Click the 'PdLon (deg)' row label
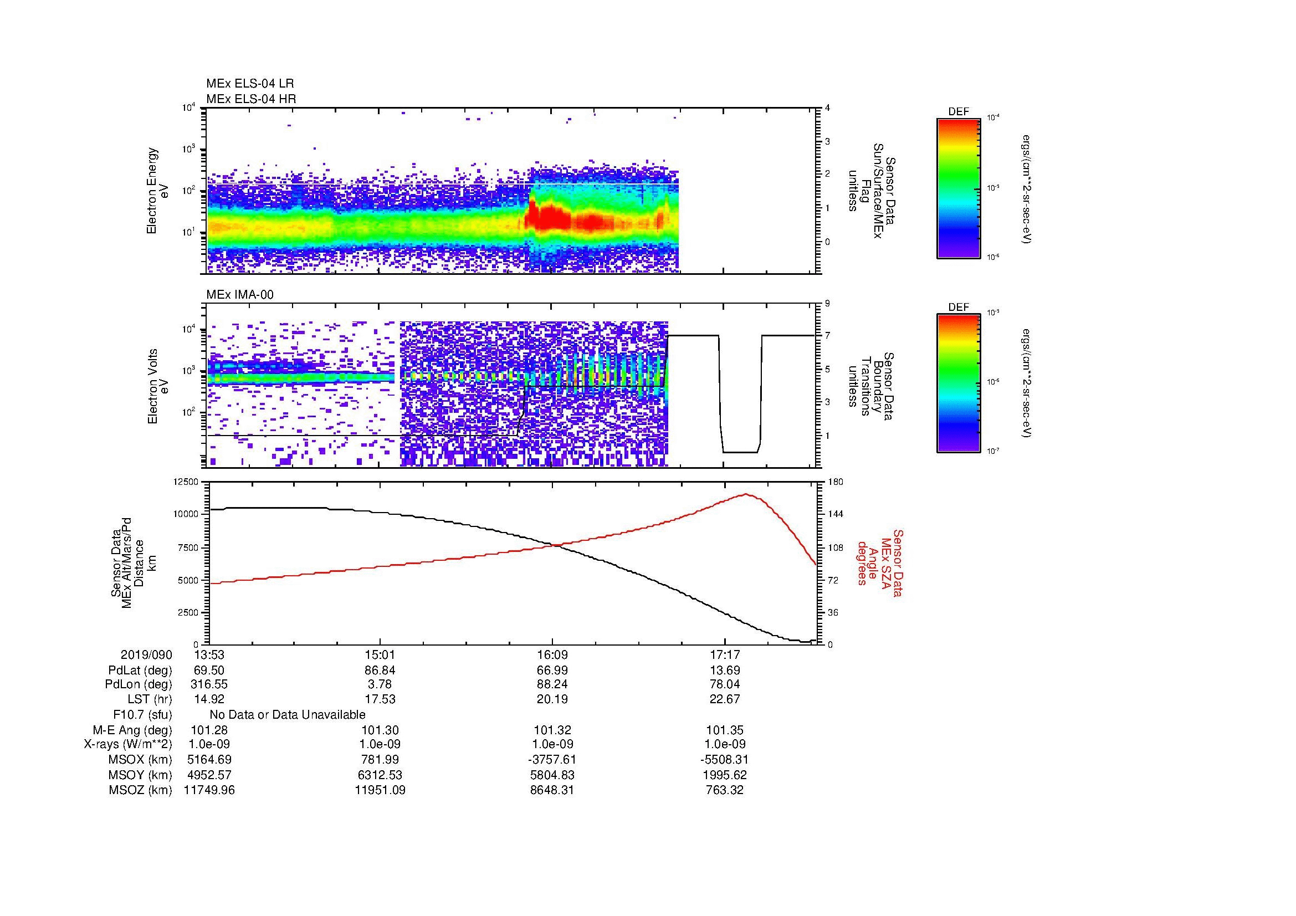 click(139, 684)
